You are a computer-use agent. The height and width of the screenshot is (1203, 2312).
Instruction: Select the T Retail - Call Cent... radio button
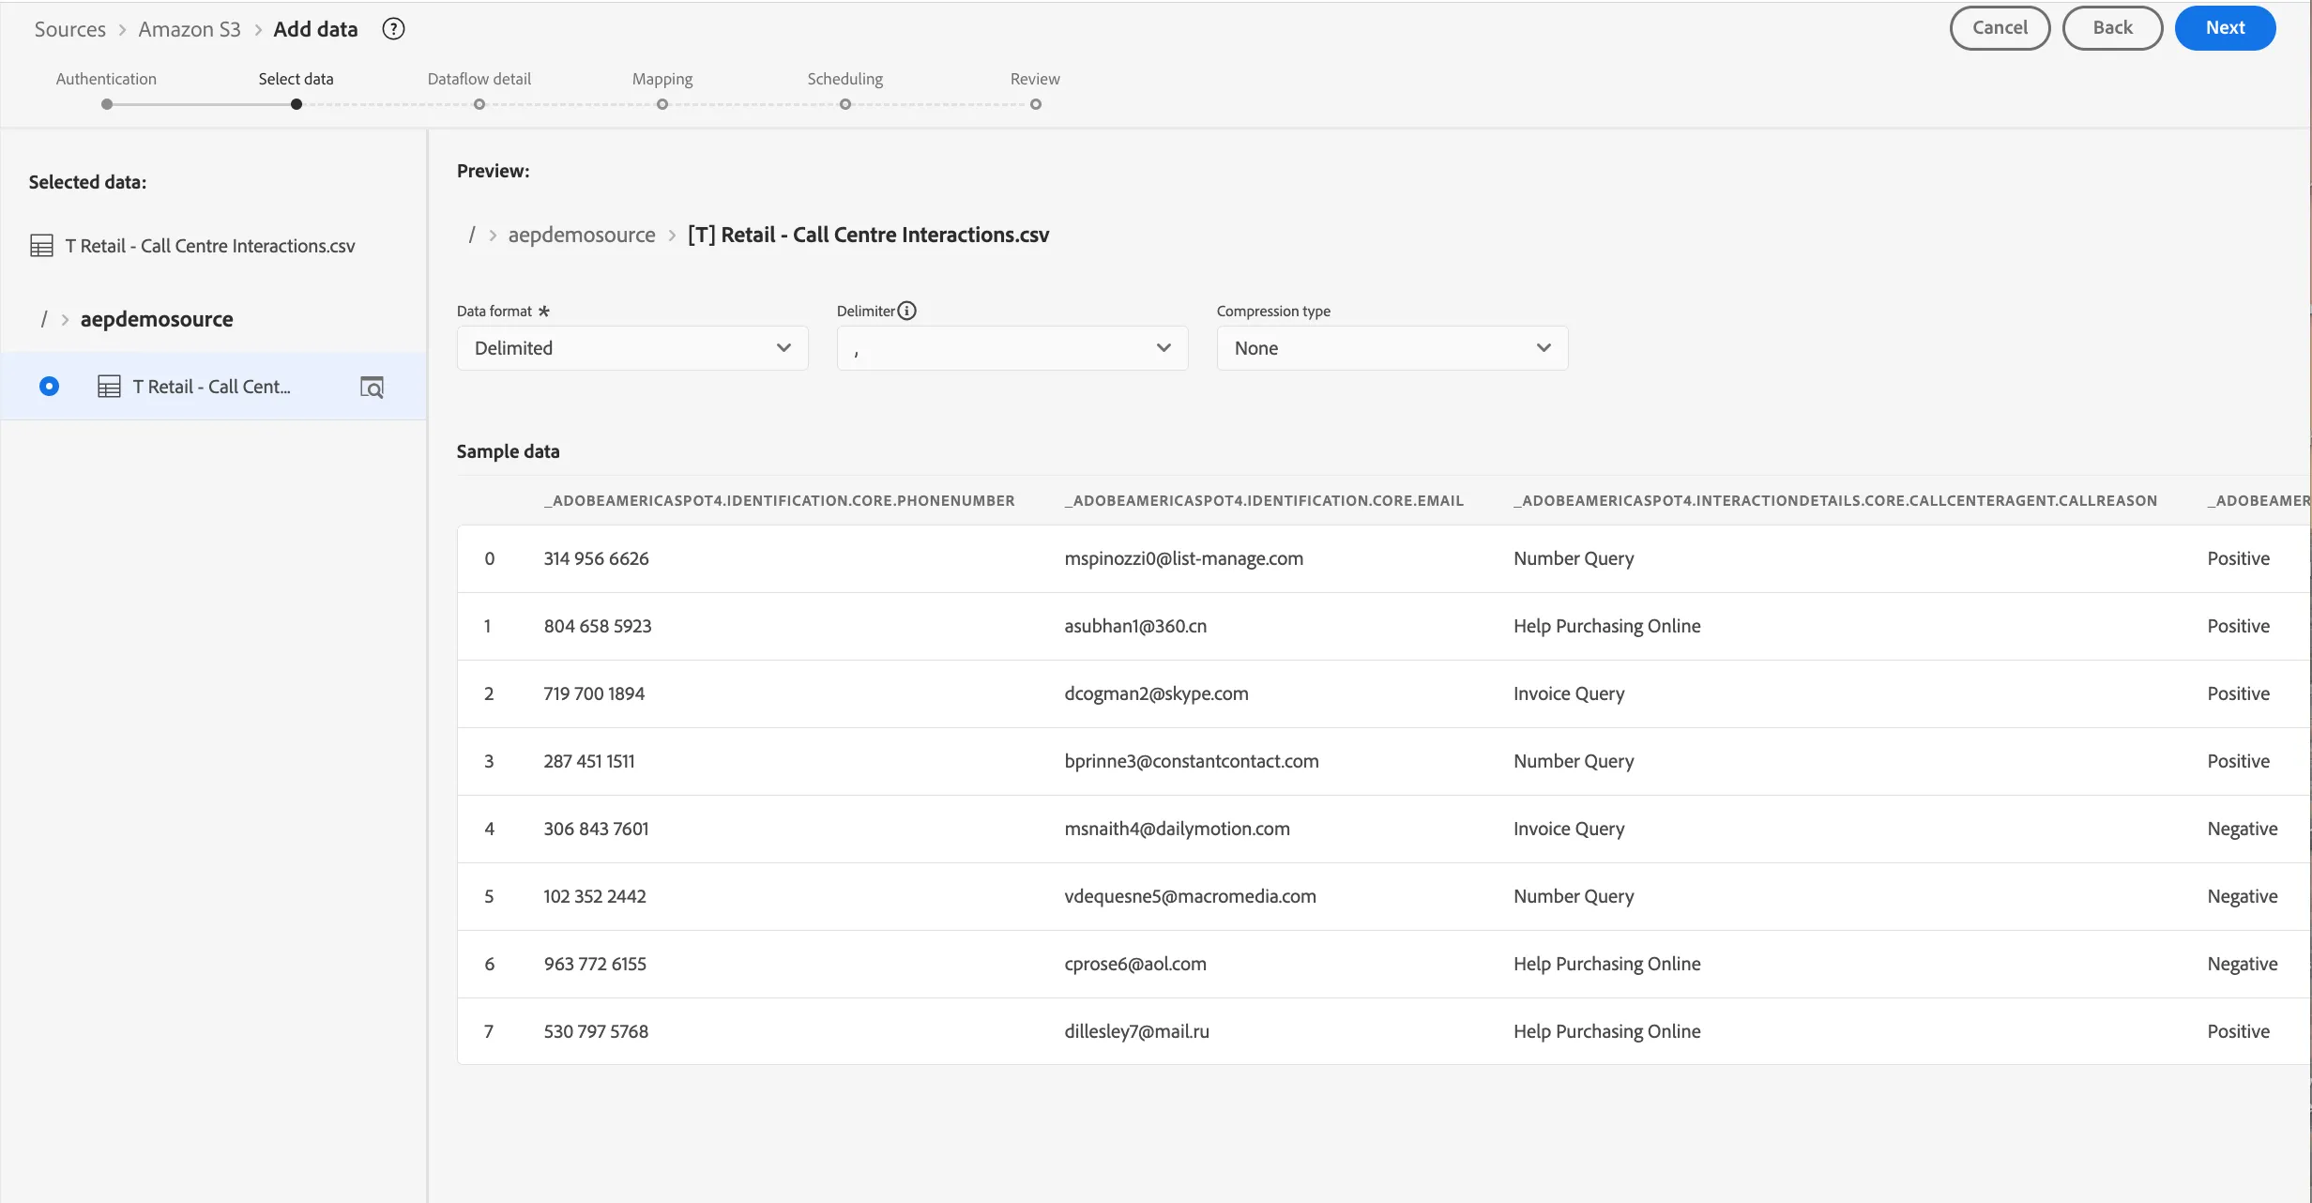point(49,387)
